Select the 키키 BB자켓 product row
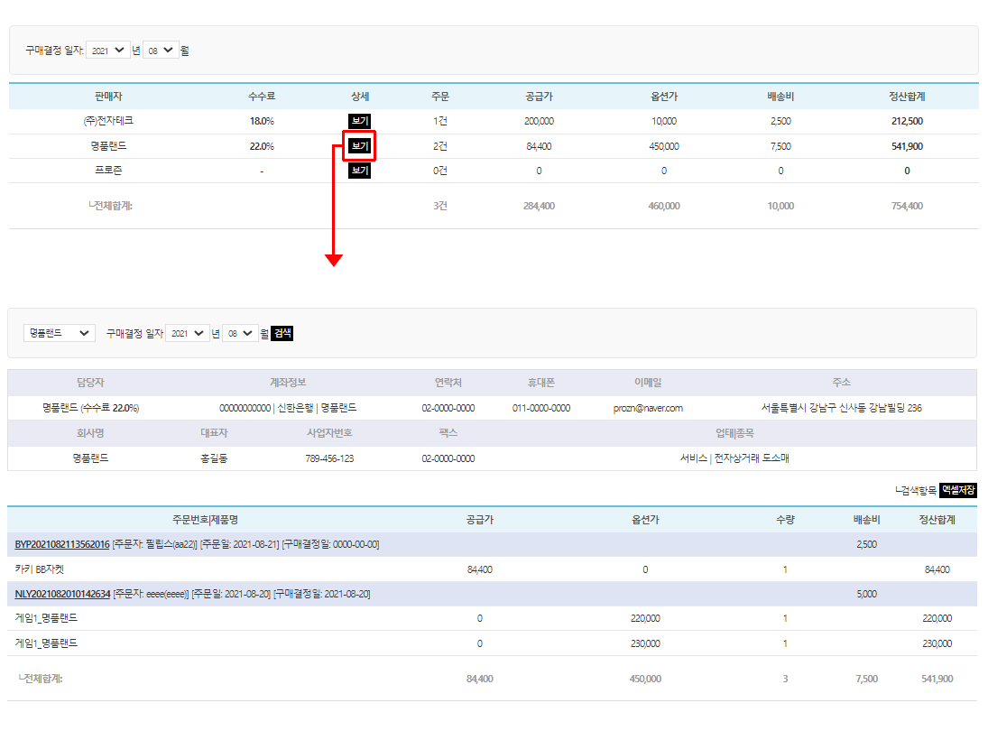 point(41,569)
